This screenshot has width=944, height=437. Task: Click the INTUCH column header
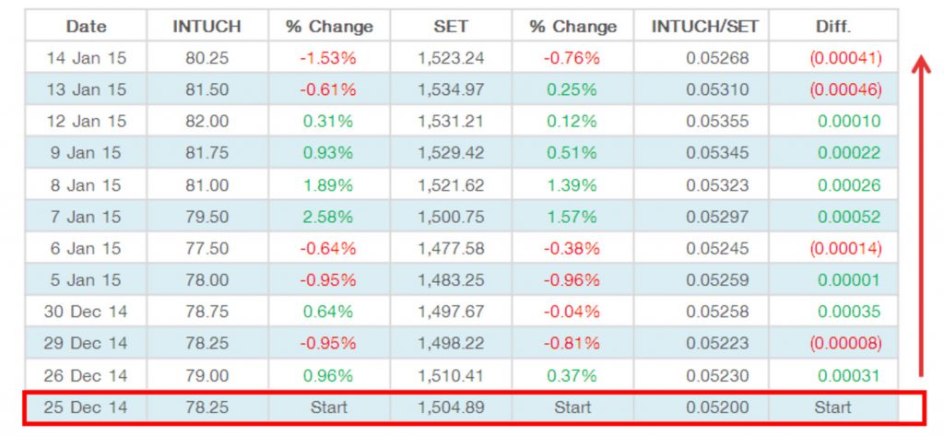(206, 26)
